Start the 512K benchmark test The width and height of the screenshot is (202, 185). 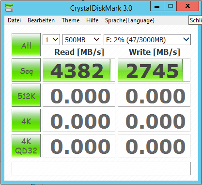(26, 95)
